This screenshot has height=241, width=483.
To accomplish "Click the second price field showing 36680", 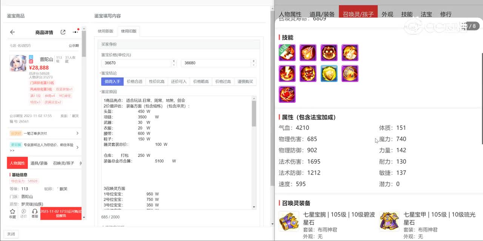I will (x=217, y=63).
